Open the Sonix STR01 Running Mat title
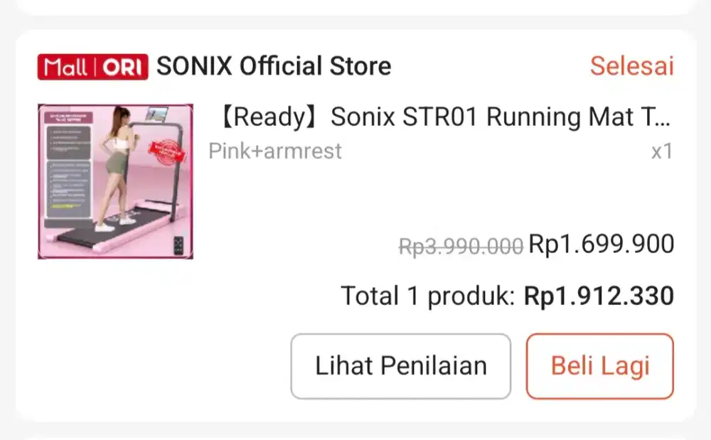The image size is (711, 440). point(444,117)
